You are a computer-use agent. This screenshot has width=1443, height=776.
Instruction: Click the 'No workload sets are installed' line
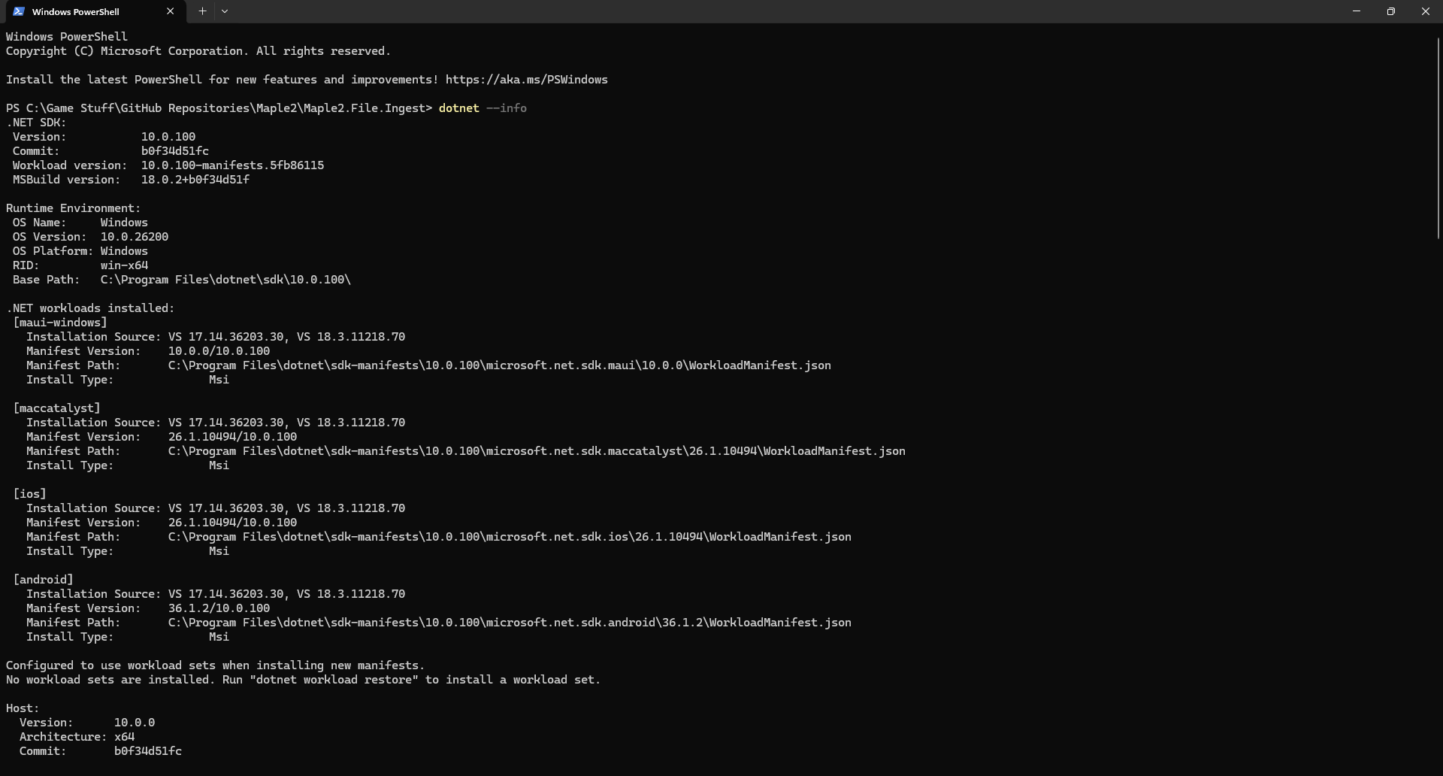tap(304, 680)
